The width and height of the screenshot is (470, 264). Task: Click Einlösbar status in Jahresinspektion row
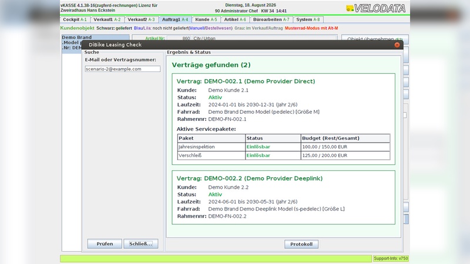point(258,147)
